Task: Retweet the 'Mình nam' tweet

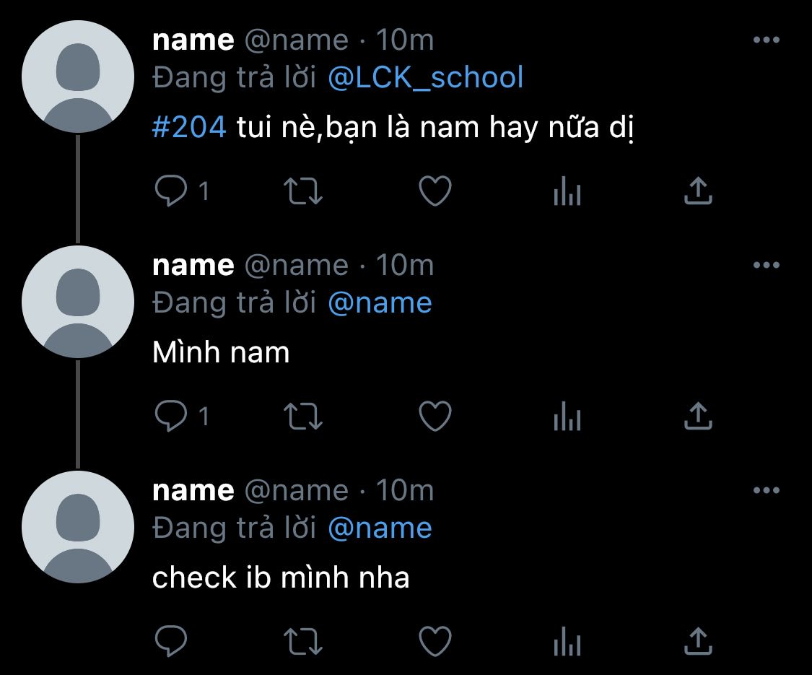Action: 303,417
